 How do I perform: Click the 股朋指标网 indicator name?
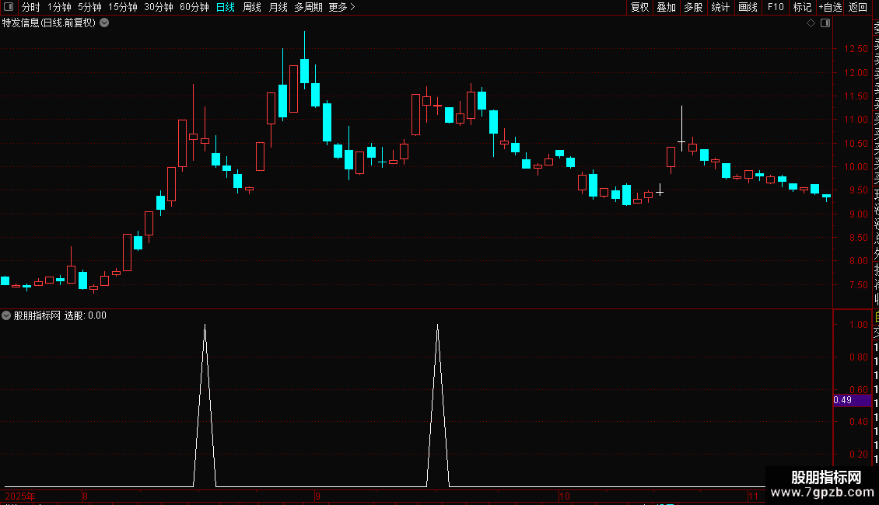(37, 315)
